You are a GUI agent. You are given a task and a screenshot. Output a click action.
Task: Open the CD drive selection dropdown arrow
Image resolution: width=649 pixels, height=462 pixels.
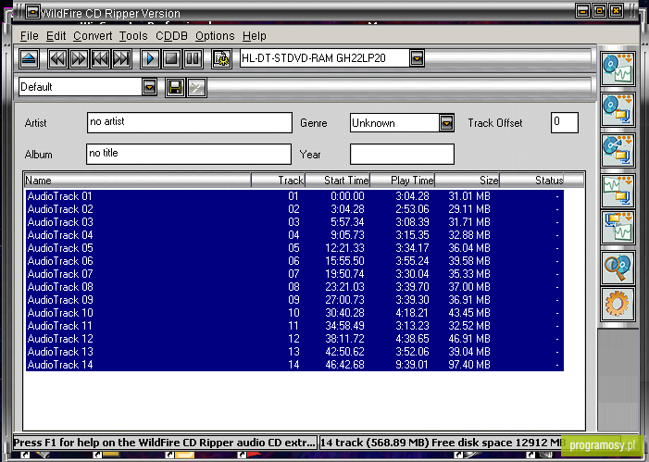[417, 58]
